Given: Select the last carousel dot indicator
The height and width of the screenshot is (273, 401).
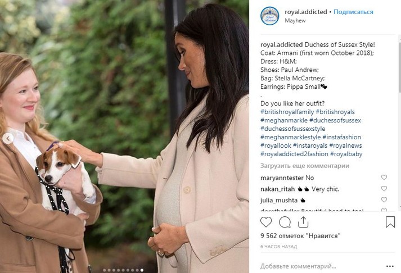Looking at the screenshot, I should click(x=142, y=270).
